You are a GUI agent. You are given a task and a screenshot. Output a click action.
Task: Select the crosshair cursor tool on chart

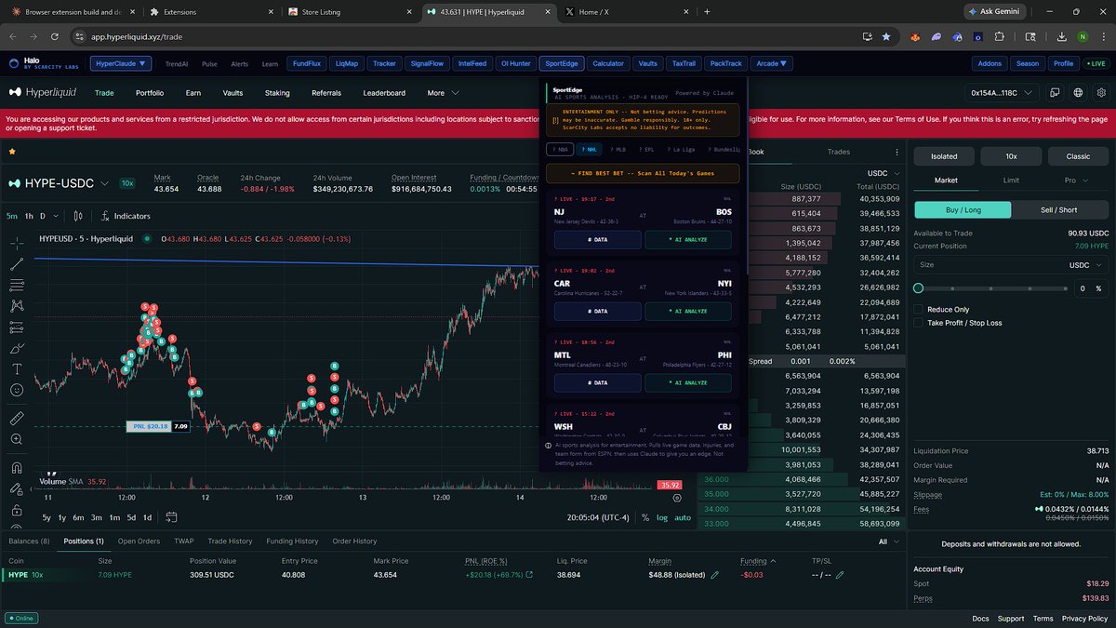coord(17,244)
